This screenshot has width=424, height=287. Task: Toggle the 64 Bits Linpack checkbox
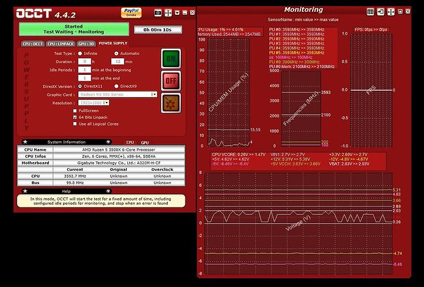click(75, 117)
